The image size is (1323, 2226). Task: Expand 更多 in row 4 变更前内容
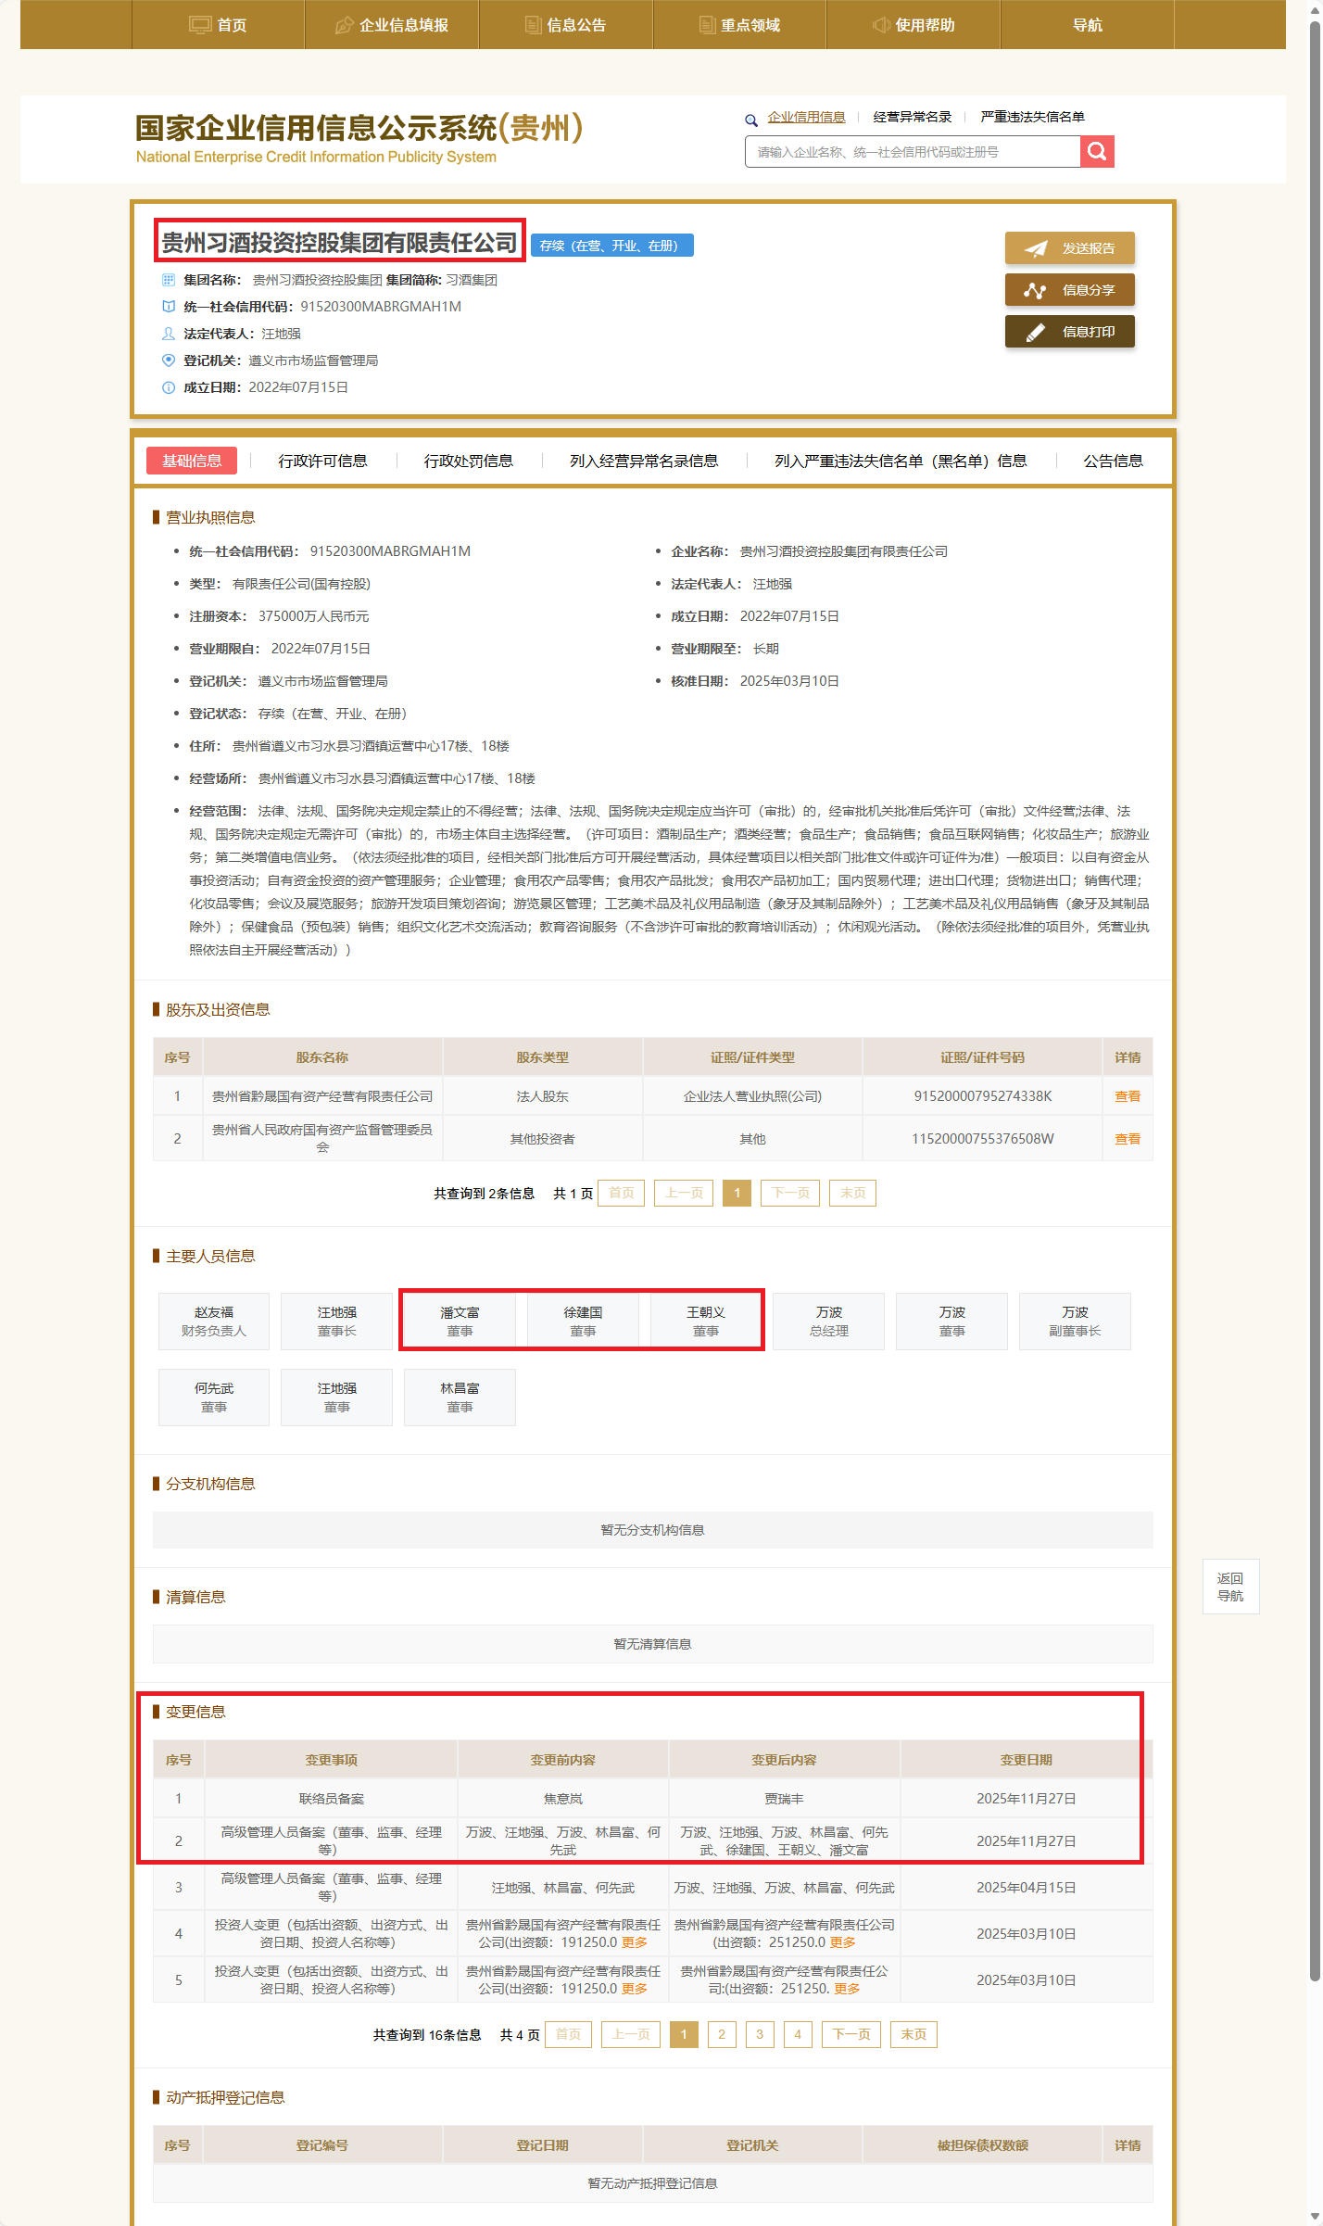pos(635,1942)
